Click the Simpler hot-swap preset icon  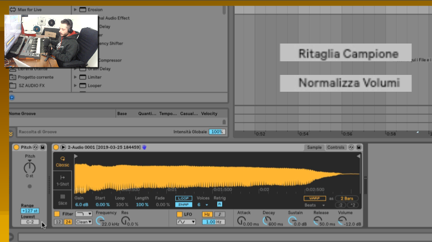click(352, 147)
